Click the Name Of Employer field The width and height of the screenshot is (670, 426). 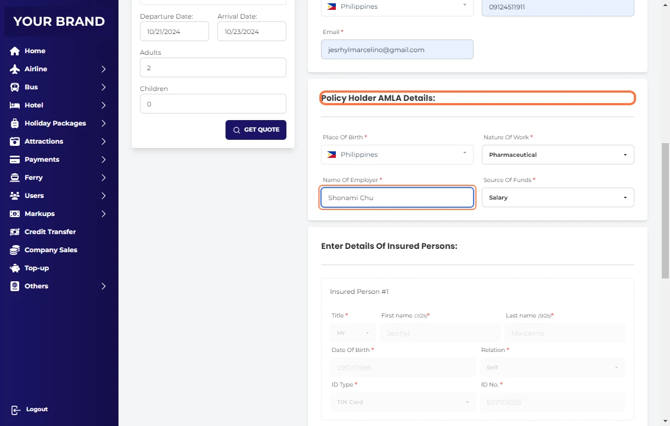point(397,197)
